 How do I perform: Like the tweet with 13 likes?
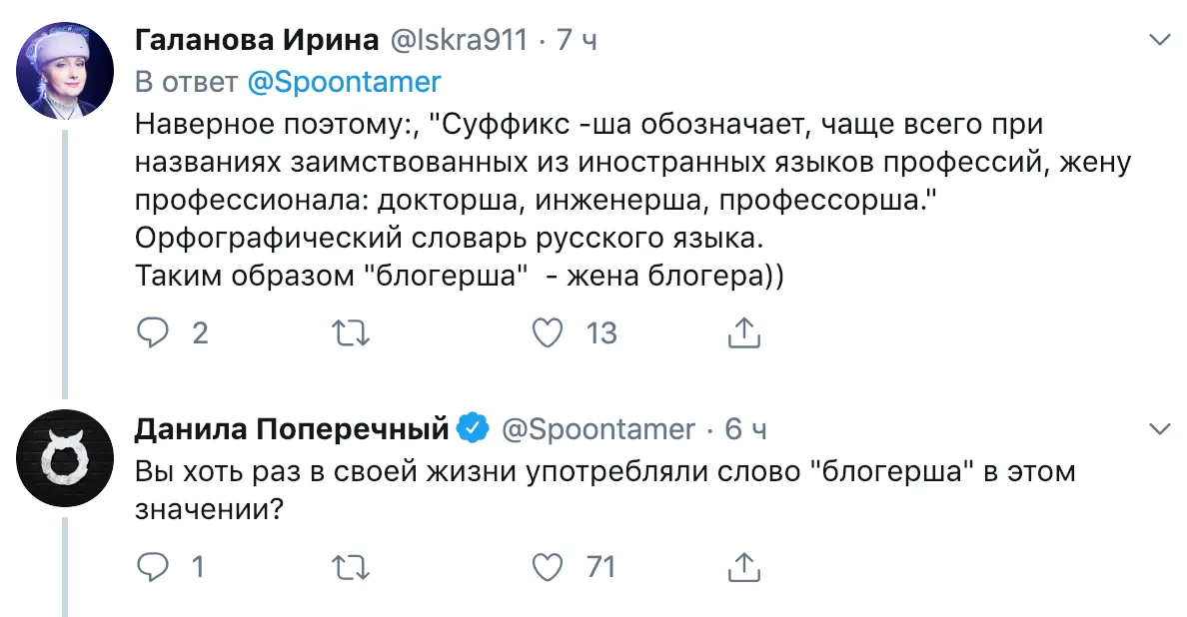click(548, 332)
